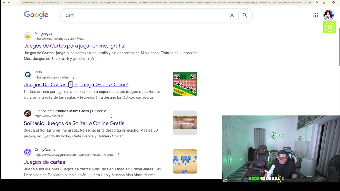
Task: Open options menu for Solitar.io result
Action: click(x=112, y=116)
